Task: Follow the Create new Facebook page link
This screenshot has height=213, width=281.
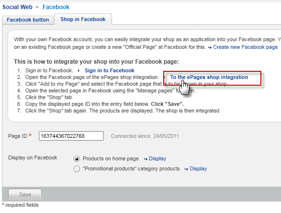Action: [246, 47]
